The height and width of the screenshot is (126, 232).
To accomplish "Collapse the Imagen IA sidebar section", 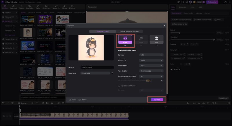I will pos(10,21).
